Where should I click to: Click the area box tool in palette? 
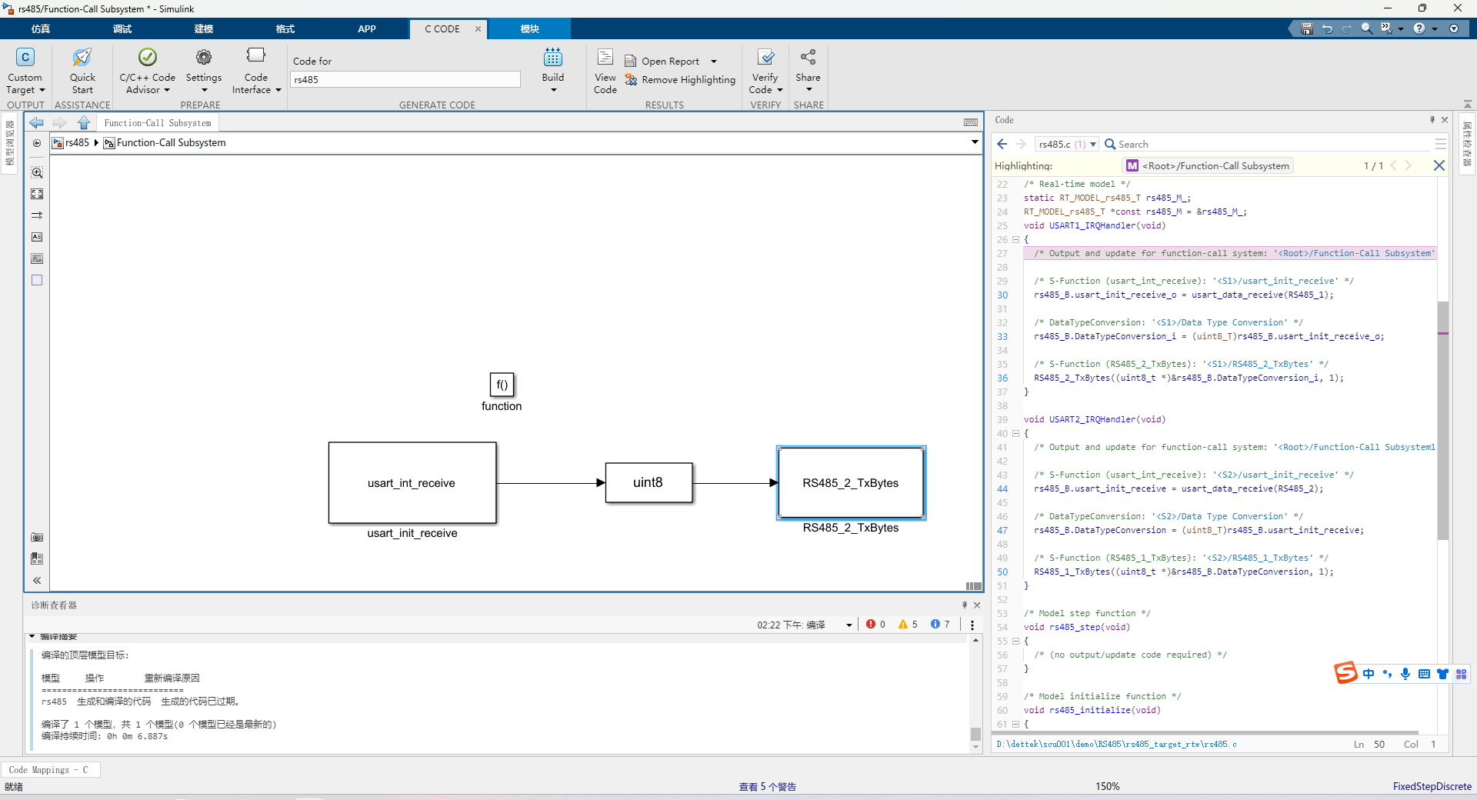(x=37, y=280)
